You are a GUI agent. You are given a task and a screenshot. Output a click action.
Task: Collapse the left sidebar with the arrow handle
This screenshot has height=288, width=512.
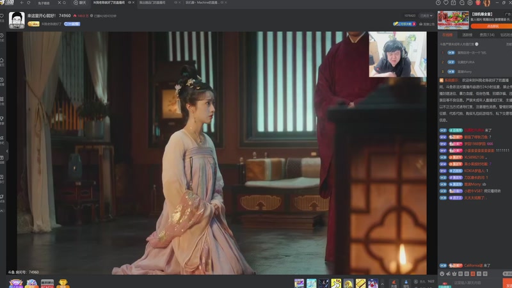[7, 151]
